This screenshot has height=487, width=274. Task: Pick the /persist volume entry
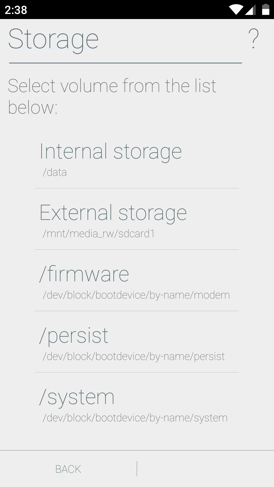pyautogui.click(x=74, y=336)
